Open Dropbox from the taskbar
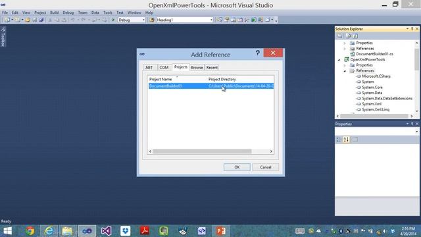Image resolution: width=421 pixels, height=237 pixels. 126,231
